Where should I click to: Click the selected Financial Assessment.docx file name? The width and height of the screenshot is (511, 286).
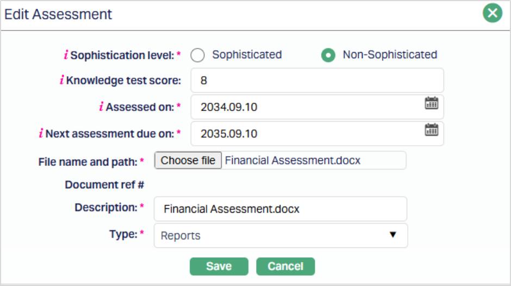(292, 160)
